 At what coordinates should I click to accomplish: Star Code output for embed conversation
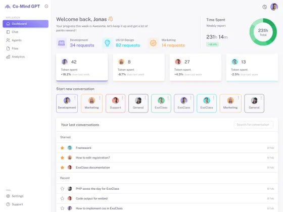62,198
